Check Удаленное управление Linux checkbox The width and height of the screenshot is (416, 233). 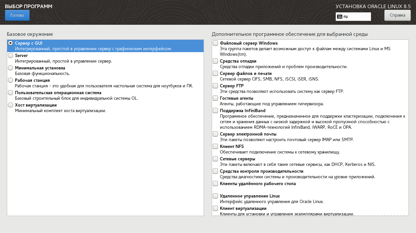[x=215, y=196]
